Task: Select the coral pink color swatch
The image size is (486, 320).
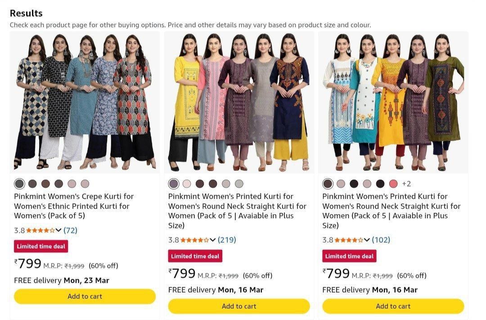Action: click(x=393, y=184)
